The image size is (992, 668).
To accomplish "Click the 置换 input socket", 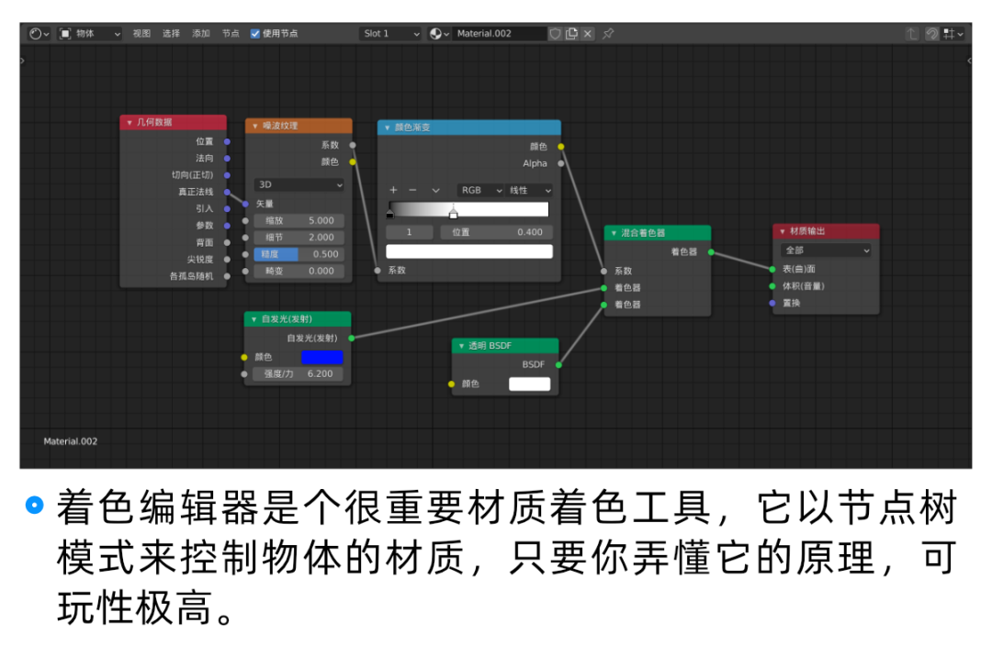I will coord(772,304).
